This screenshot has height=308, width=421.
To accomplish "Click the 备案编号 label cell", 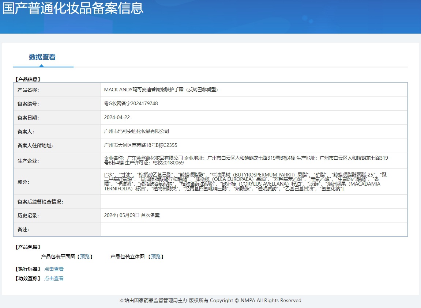I will click(x=57, y=104).
